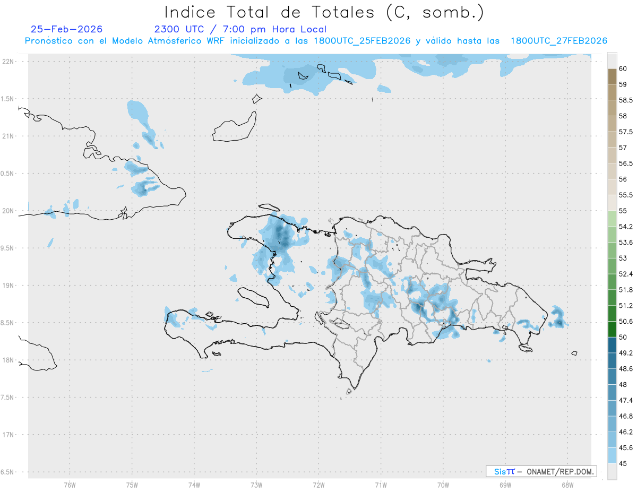Pick the pale beige swatch between 55 and 55.5
Image resolution: width=637 pixels, height=492 pixels.
tap(612, 203)
